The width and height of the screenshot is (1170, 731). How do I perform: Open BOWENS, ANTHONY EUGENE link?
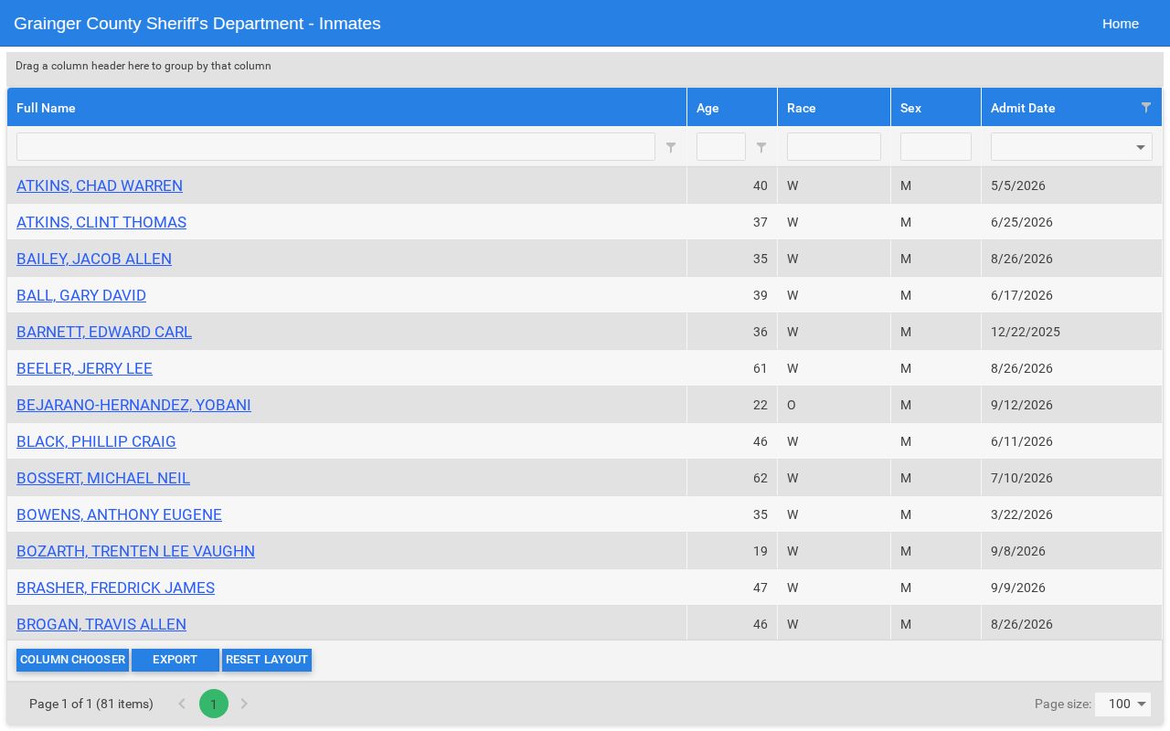119,514
